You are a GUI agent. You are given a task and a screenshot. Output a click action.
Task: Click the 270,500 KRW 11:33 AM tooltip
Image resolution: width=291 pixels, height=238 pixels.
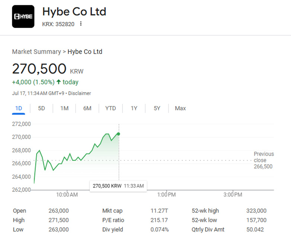point(118,186)
